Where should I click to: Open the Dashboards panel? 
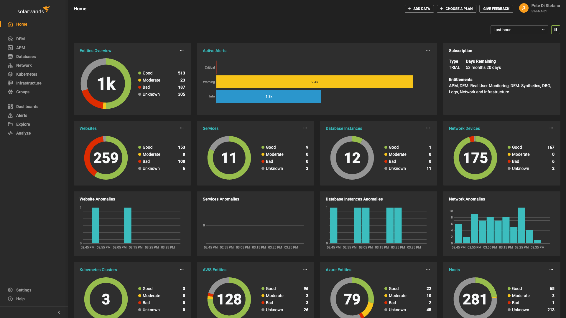click(27, 106)
